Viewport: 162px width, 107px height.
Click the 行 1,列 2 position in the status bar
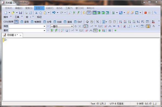(101, 103)
